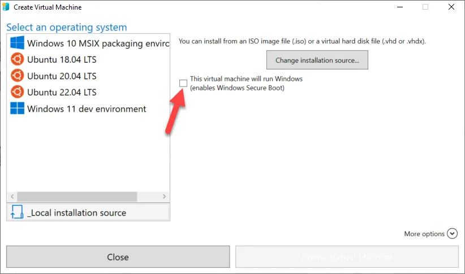Viewport: 465px width, 274px height.
Task: Enable Windows Secure Boot checkbox
Action: coord(183,83)
